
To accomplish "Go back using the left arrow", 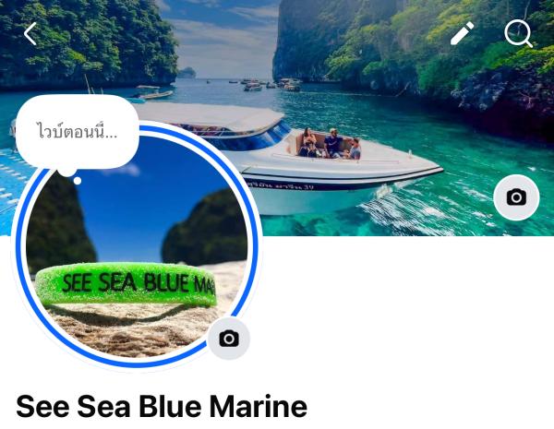I will [30, 34].
